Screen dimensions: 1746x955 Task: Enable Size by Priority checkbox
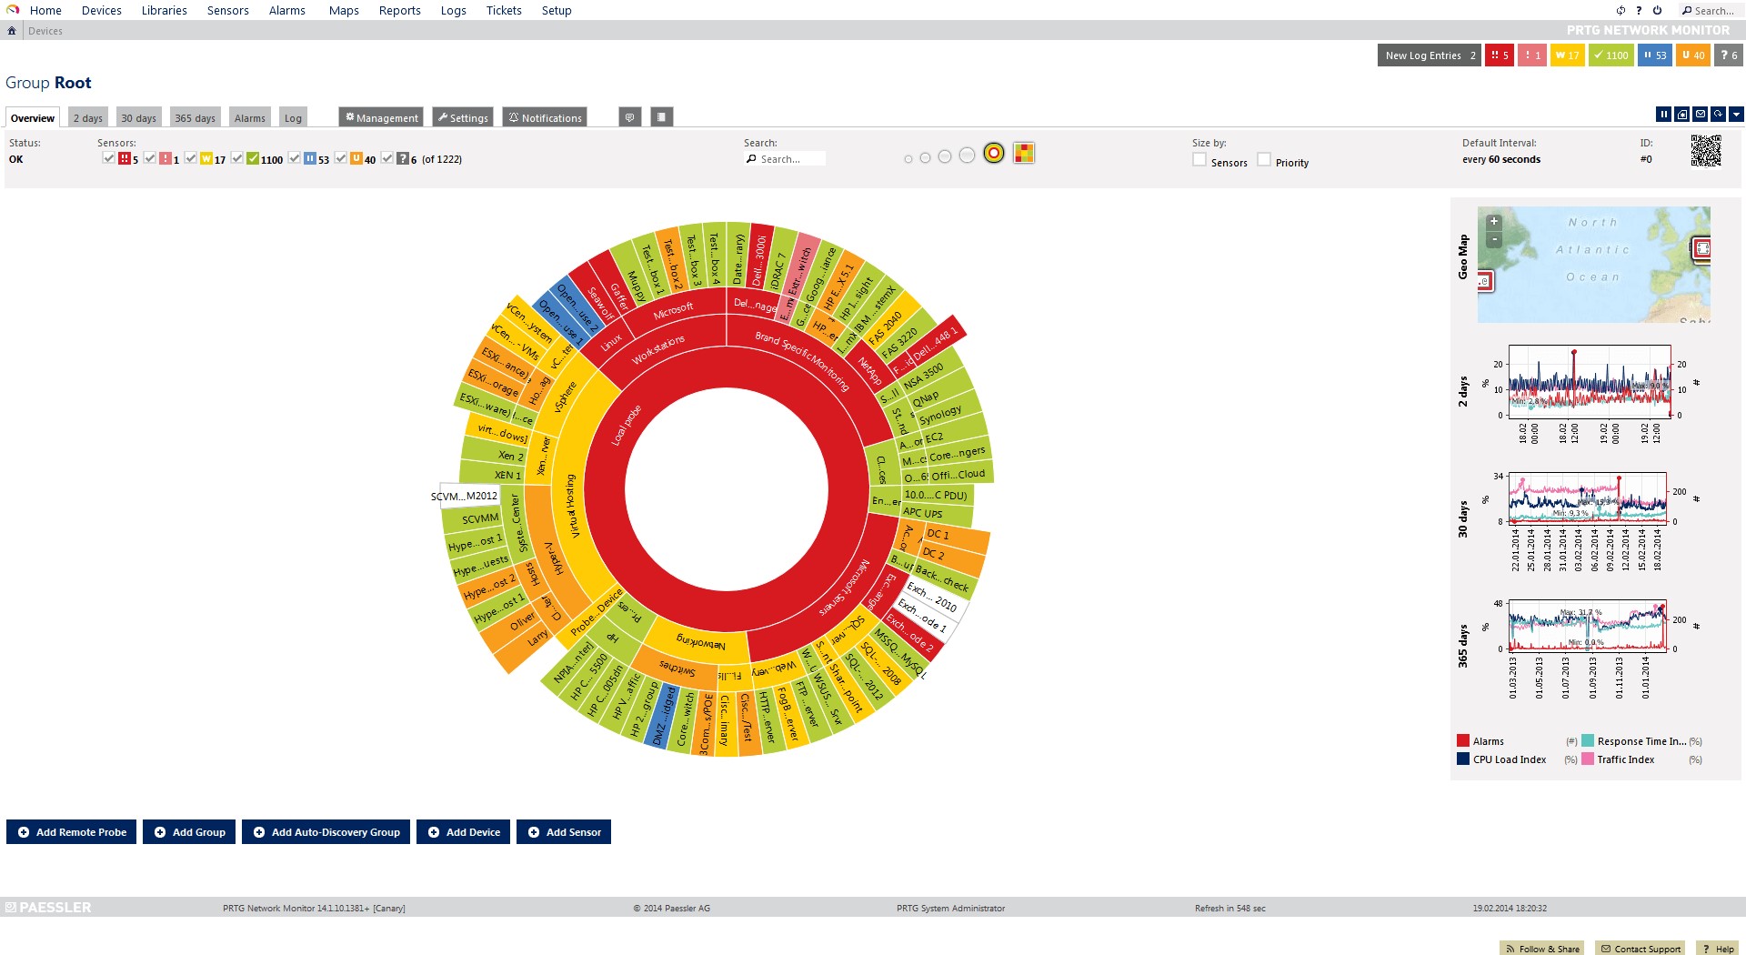(x=1264, y=159)
